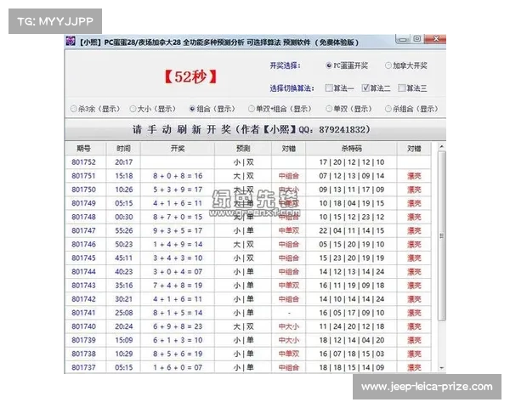The height and width of the screenshot is (408, 510).
Task: Select 组合（显示）option
Action: 212,109
